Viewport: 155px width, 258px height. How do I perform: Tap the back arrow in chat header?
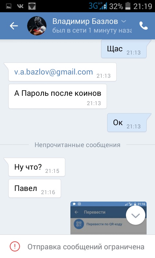click(x=14, y=26)
